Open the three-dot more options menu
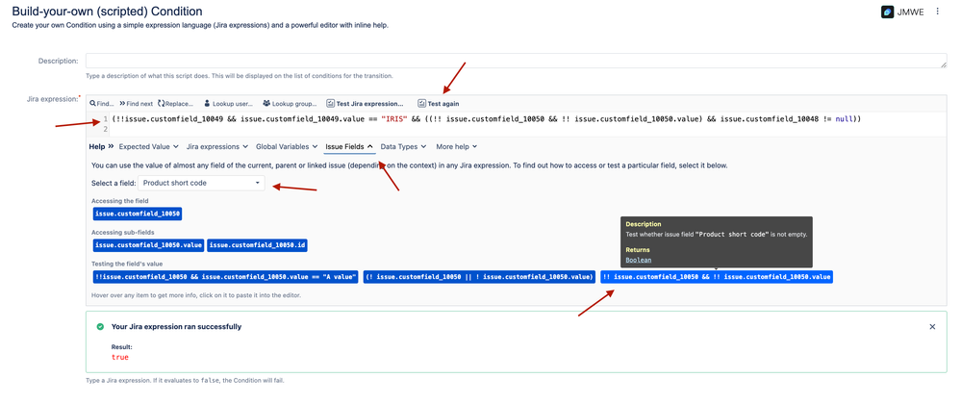 point(937,11)
